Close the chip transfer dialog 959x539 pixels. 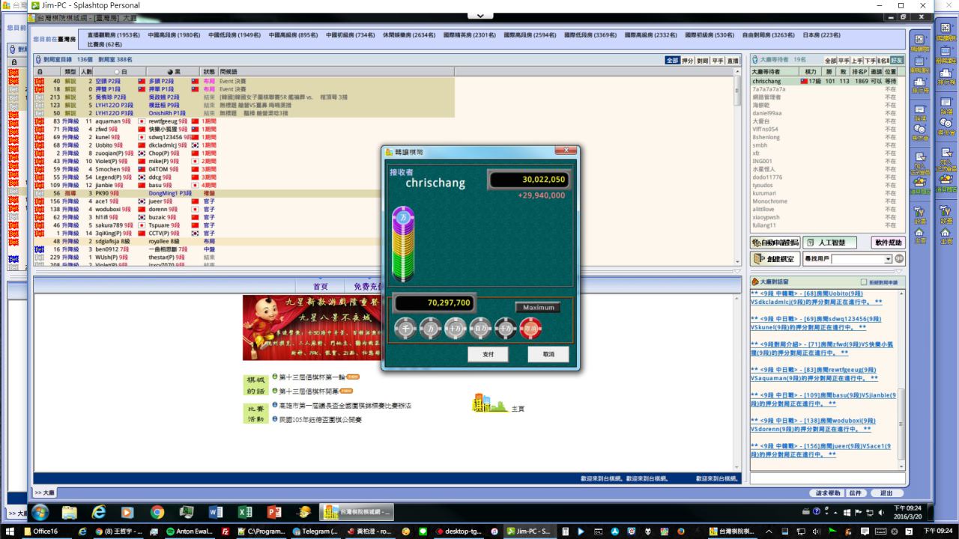(565, 151)
